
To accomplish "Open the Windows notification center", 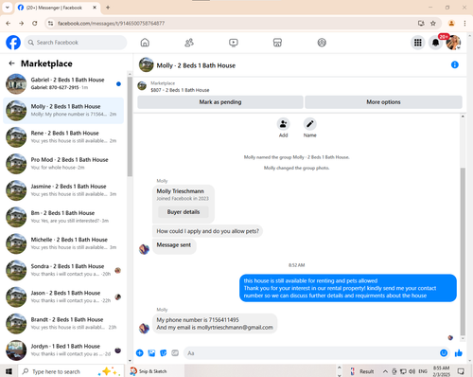I will pyautogui.click(x=461, y=371).
